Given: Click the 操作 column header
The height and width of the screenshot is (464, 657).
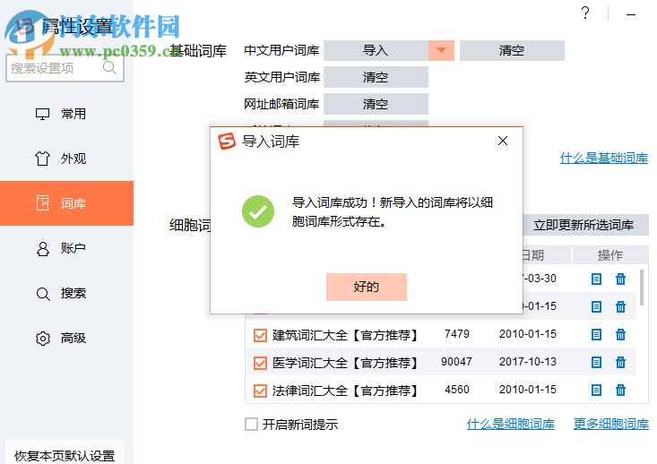Looking at the screenshot, I should coord(610,255).
